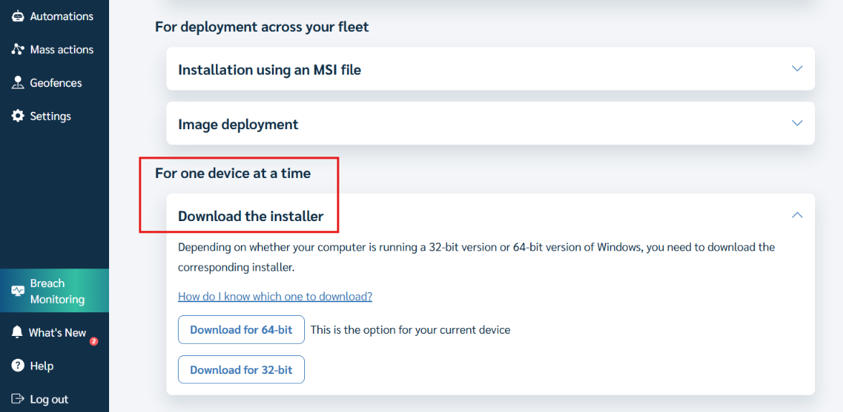Go to the Geofences section
Viewport: 843px width, 412px height.
(x=56, y=83)
